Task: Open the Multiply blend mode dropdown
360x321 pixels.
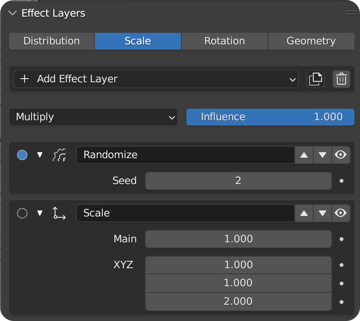Action: point(93,117)
